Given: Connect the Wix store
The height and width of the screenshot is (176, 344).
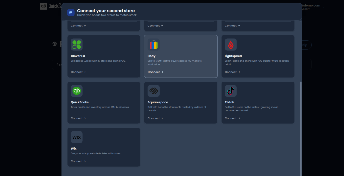Looking at the screenshot, I should click(78, 161).
